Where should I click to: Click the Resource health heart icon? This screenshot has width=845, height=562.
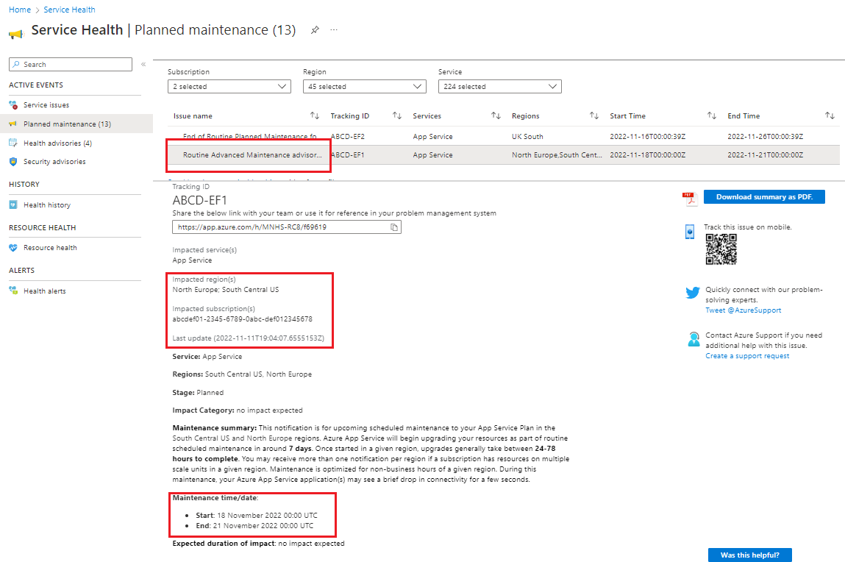pyautogui.click(x=13, y=248)
